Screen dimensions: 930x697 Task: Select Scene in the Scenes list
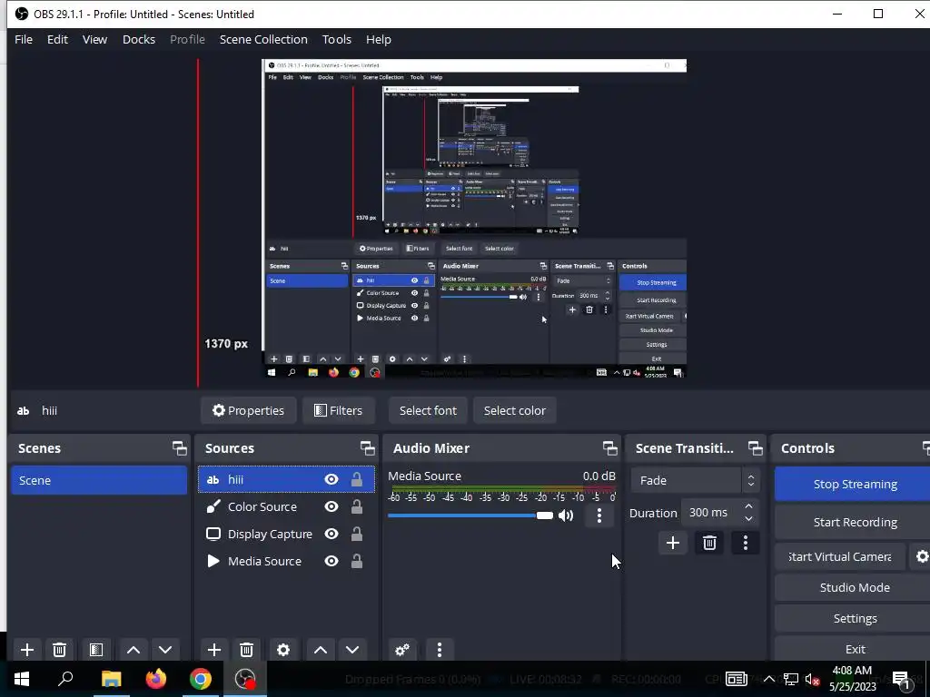[99, 480]
